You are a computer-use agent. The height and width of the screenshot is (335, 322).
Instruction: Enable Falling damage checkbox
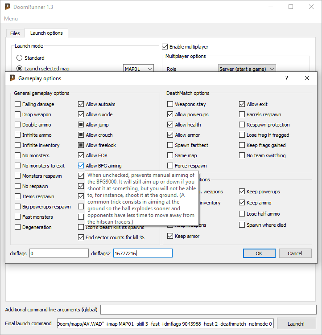coord(17,104)
